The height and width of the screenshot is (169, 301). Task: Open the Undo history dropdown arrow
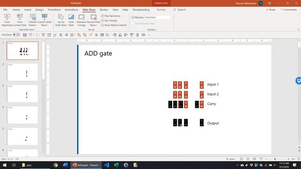coord(33,35)
